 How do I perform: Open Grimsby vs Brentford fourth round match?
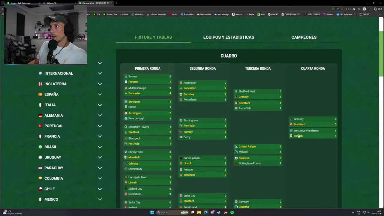(x=313, y=121)
